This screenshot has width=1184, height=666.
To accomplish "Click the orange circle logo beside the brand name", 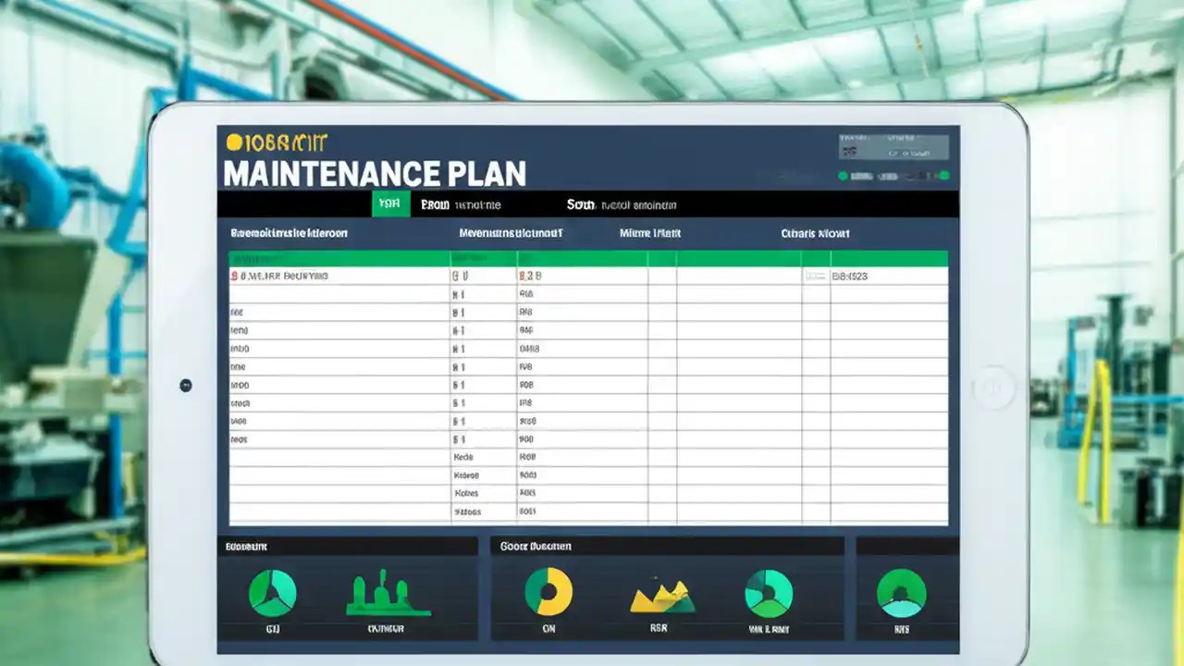I will [233, 141].
